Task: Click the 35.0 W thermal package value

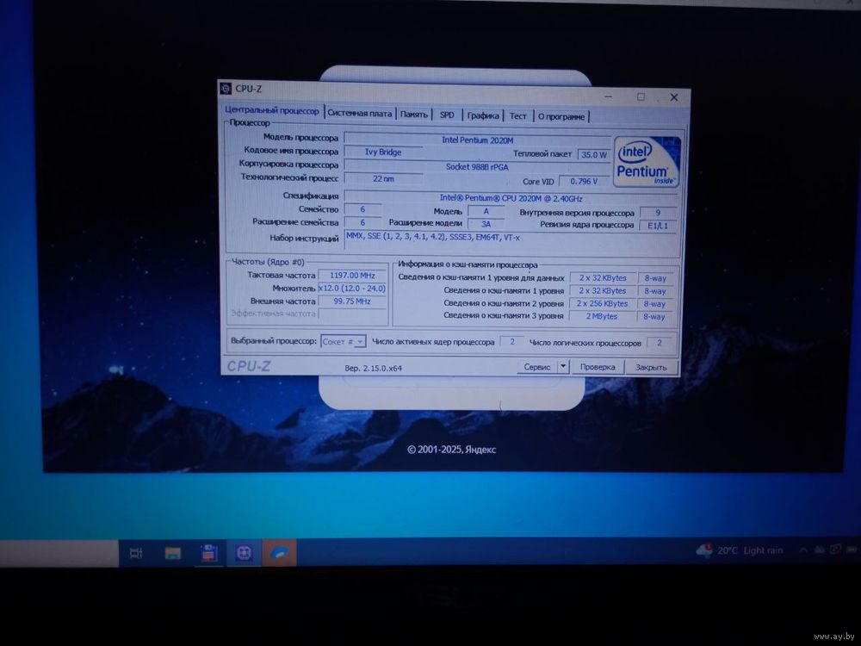Action: point(593,155)
